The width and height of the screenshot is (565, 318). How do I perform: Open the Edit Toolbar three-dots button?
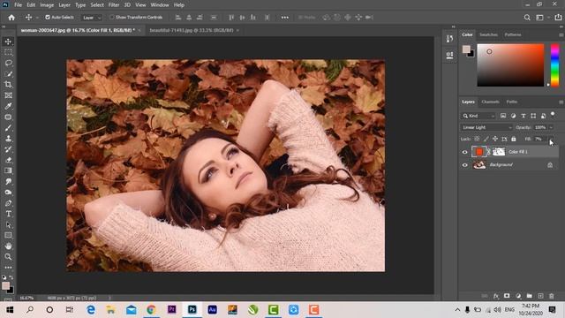pyautogui.click(x=8, y=268)
